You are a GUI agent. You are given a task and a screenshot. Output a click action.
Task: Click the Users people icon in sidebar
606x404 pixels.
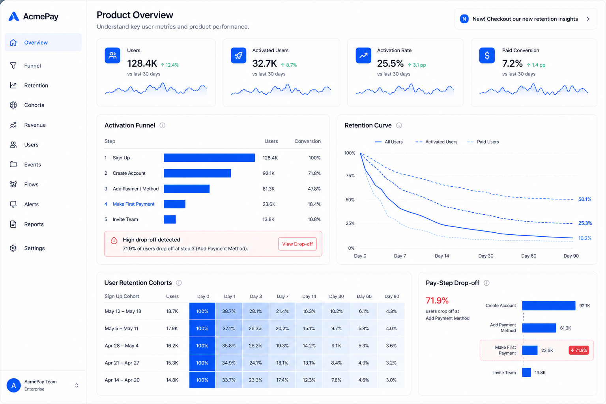[13, 145]
